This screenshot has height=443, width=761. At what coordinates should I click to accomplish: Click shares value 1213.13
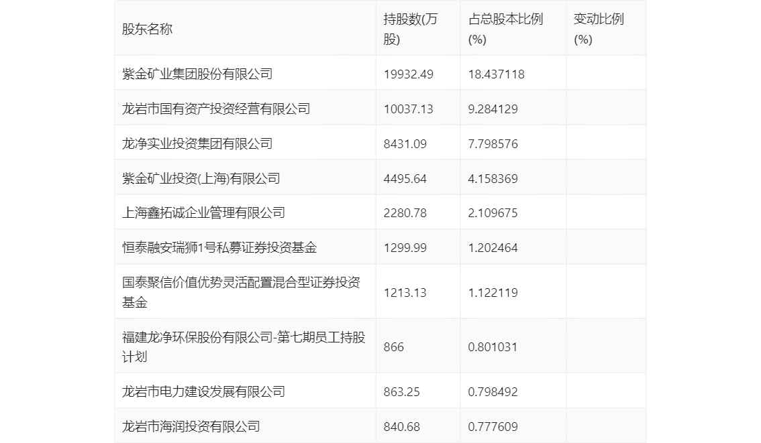click(x=405, y=293)
